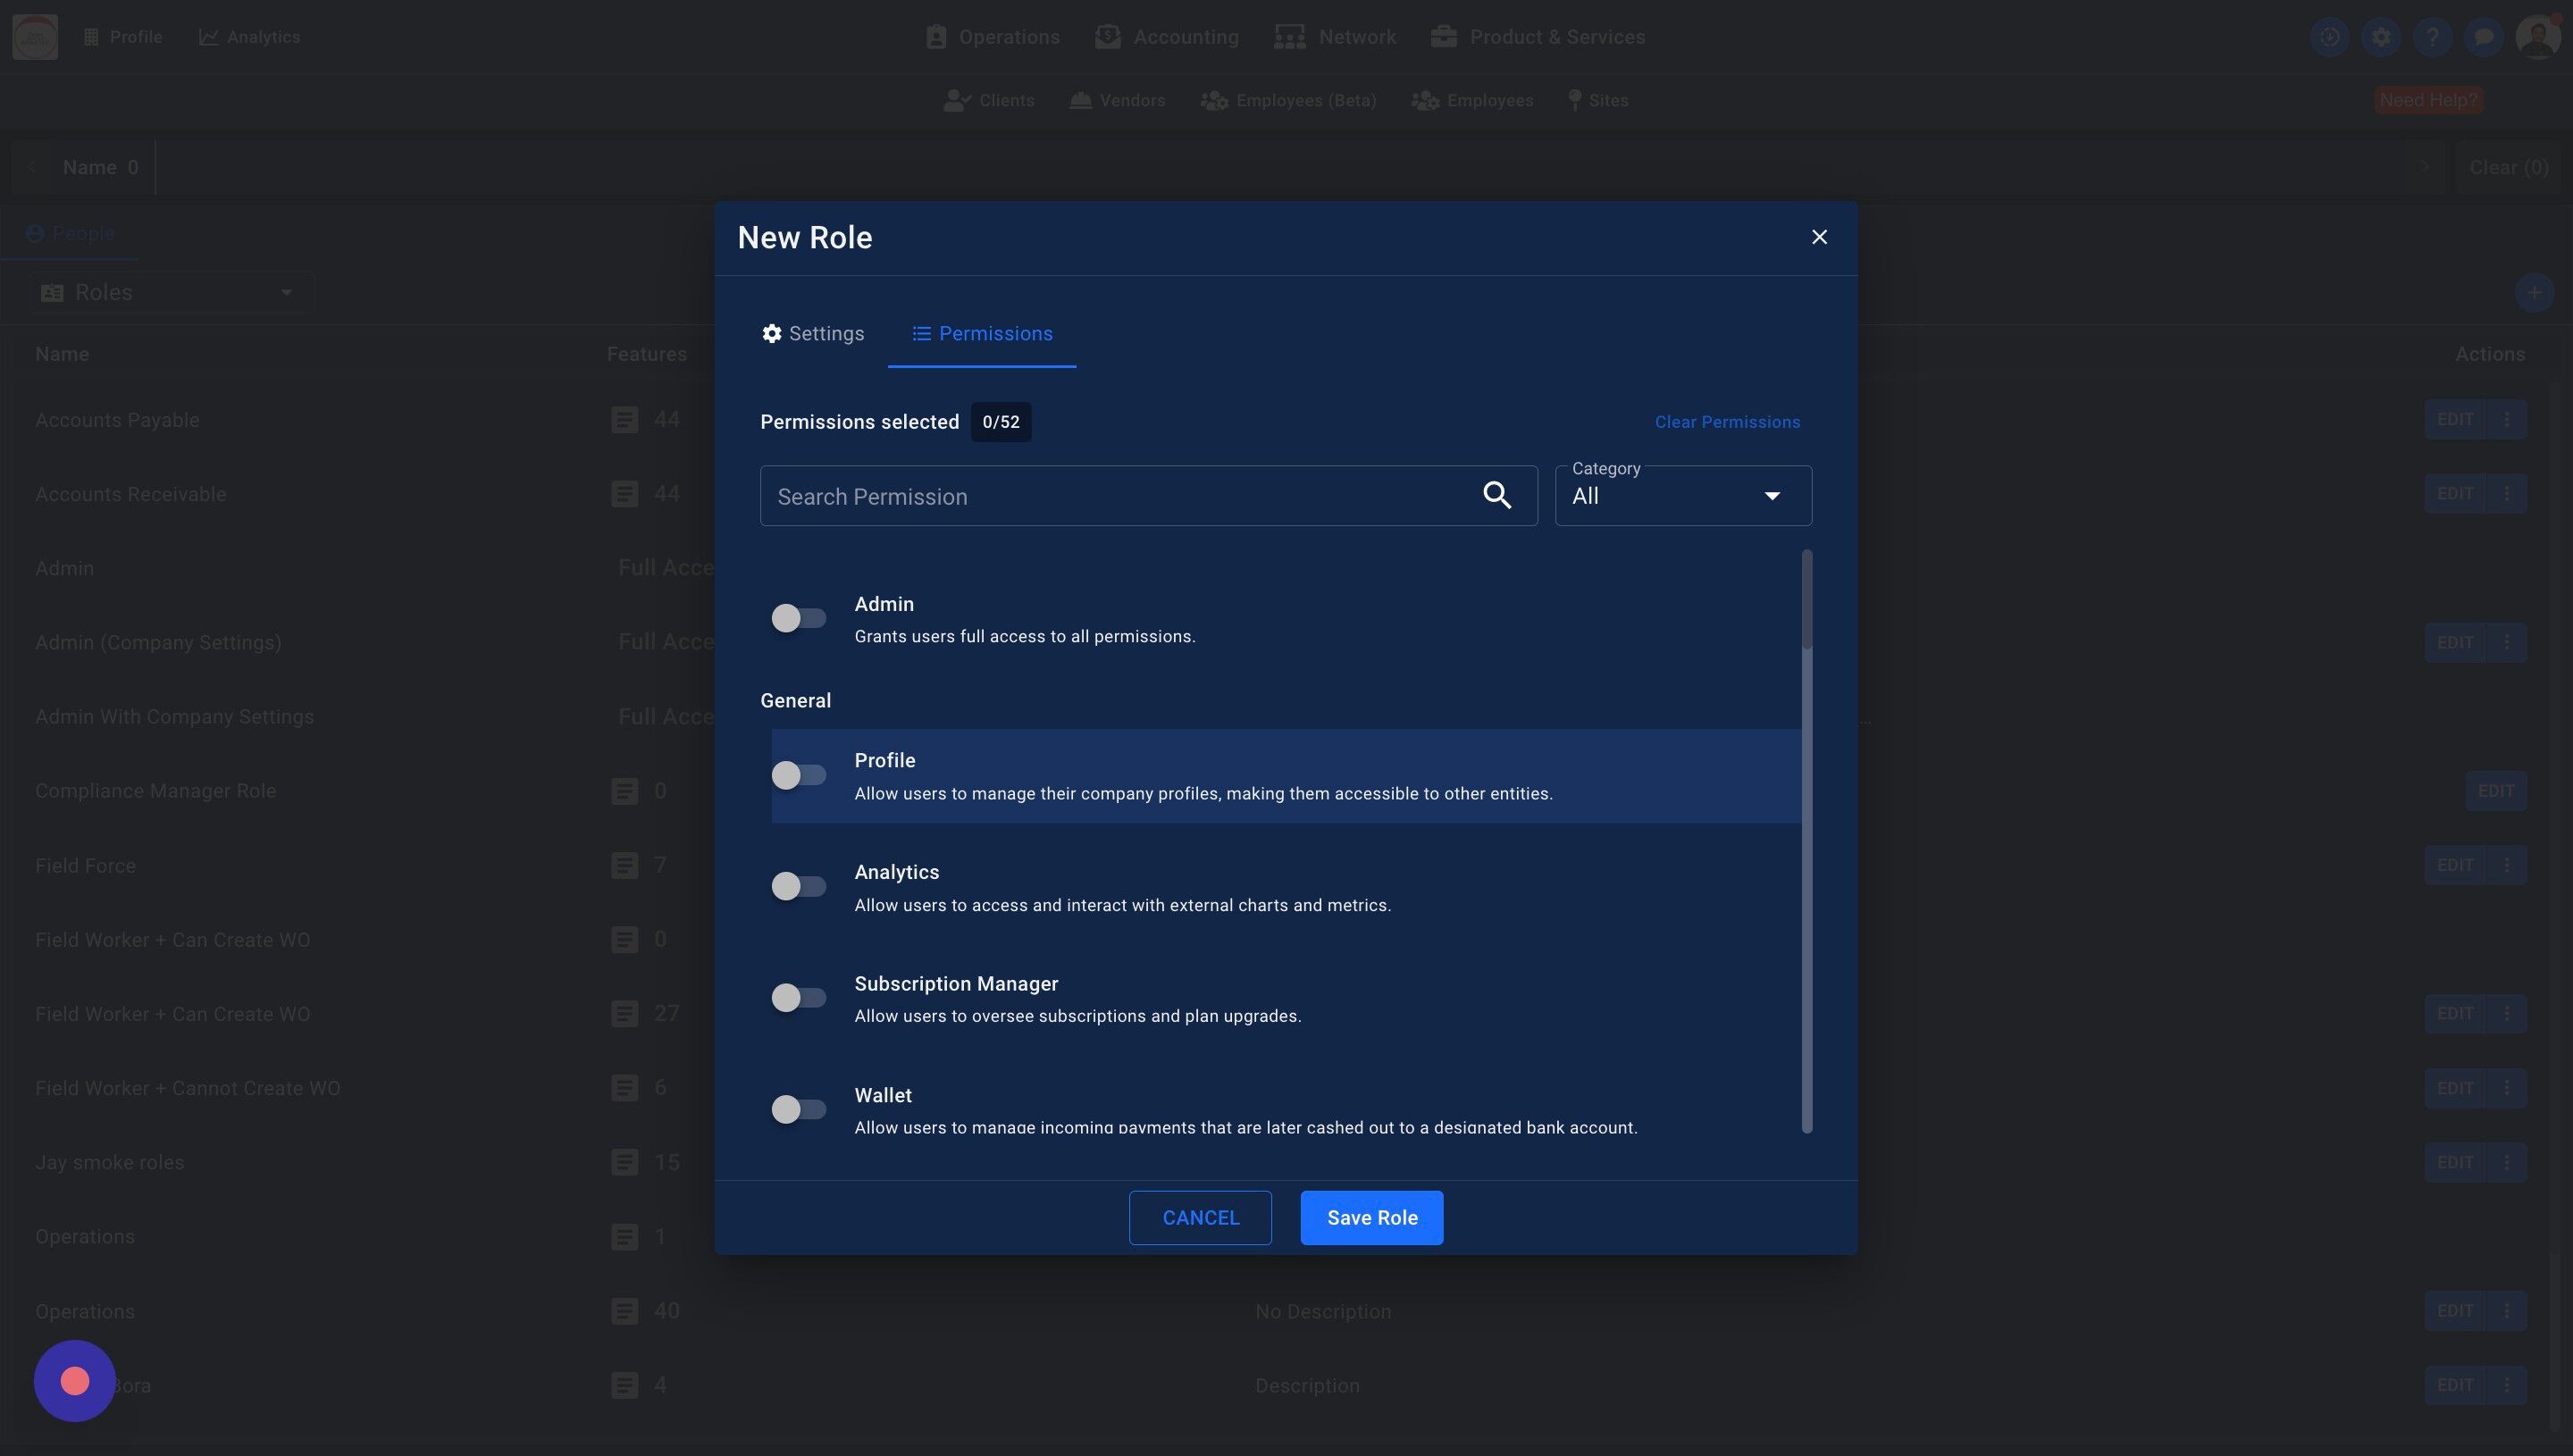This screenshot has width=2573, height=1456.
Task: Open the help question mark icon
Action: [x=2432, y=37]
